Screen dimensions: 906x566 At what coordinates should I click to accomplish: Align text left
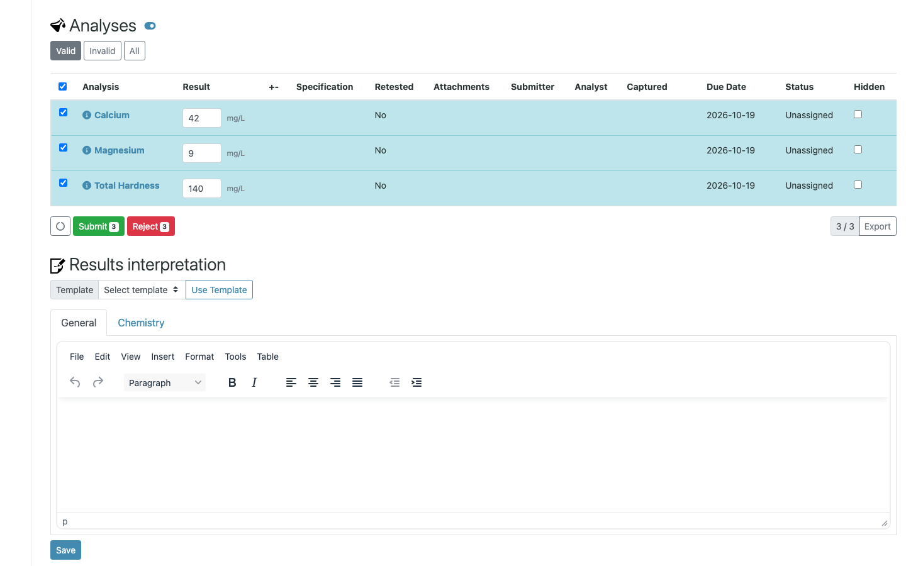[x=291, y=382]
